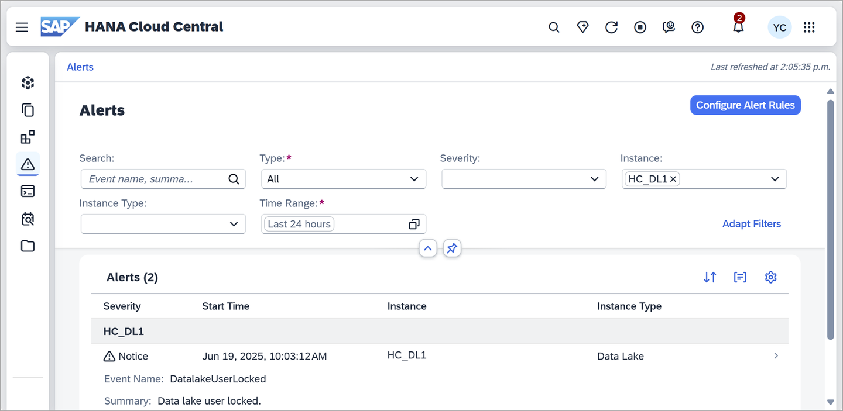Open Alerts table settings gear
The image size is (843, 411).
click(x=770, y=277)
